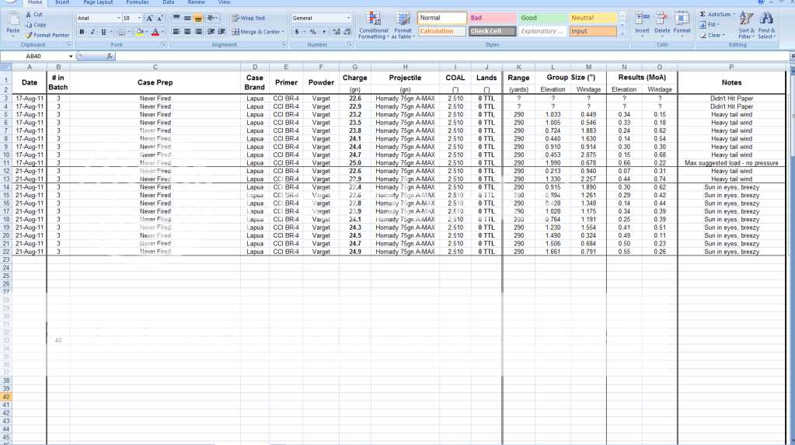Activate the Format Painter brush

[x=29, y=36]
